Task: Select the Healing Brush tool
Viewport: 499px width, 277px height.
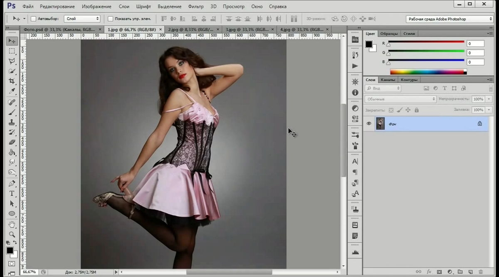Action: [12, 102]
